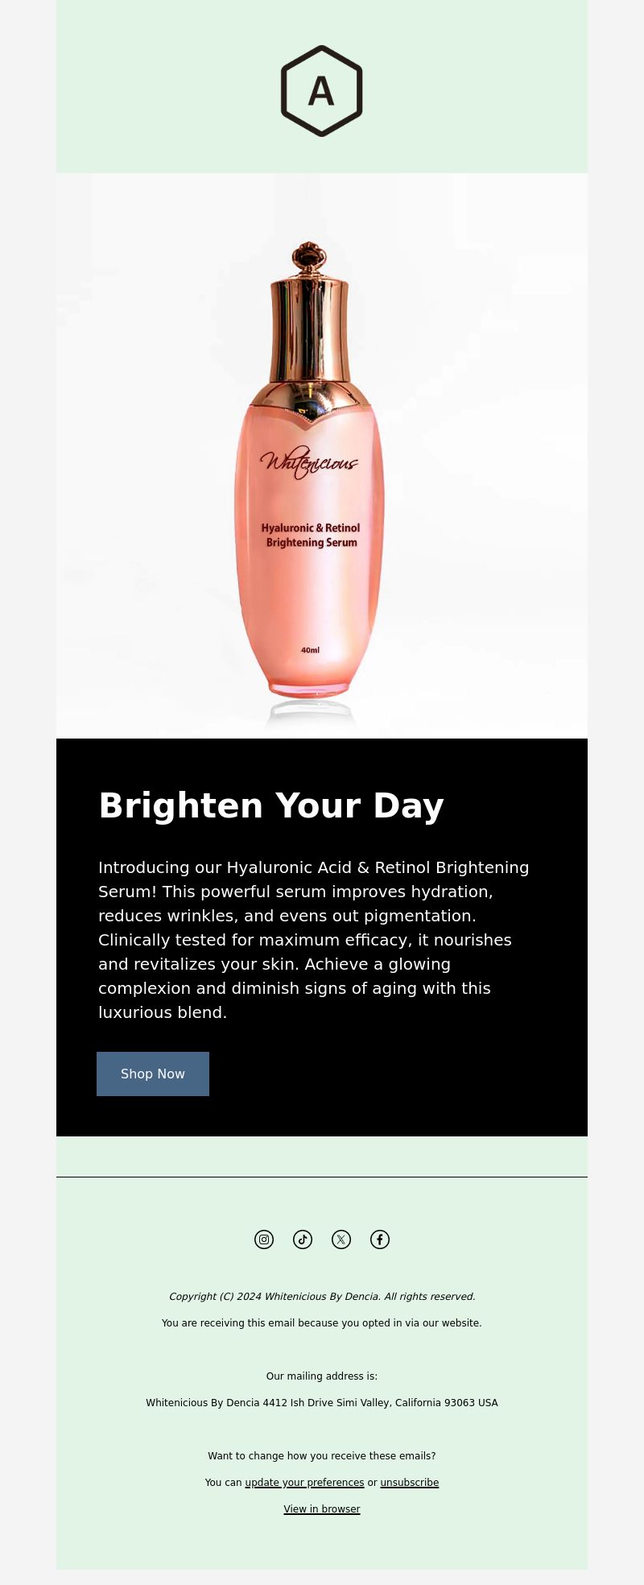Visit the Facebook social icon
This screenshot has height=1585, width=644.
pos(380,1239)
